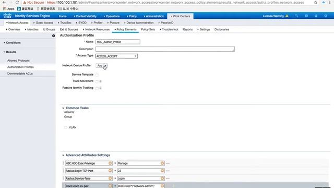Open Allowed Protocols in sidebar
Image resolution: width=334 pixels, height=188 pixels.
pyautogui.click(x=18, y=61)
